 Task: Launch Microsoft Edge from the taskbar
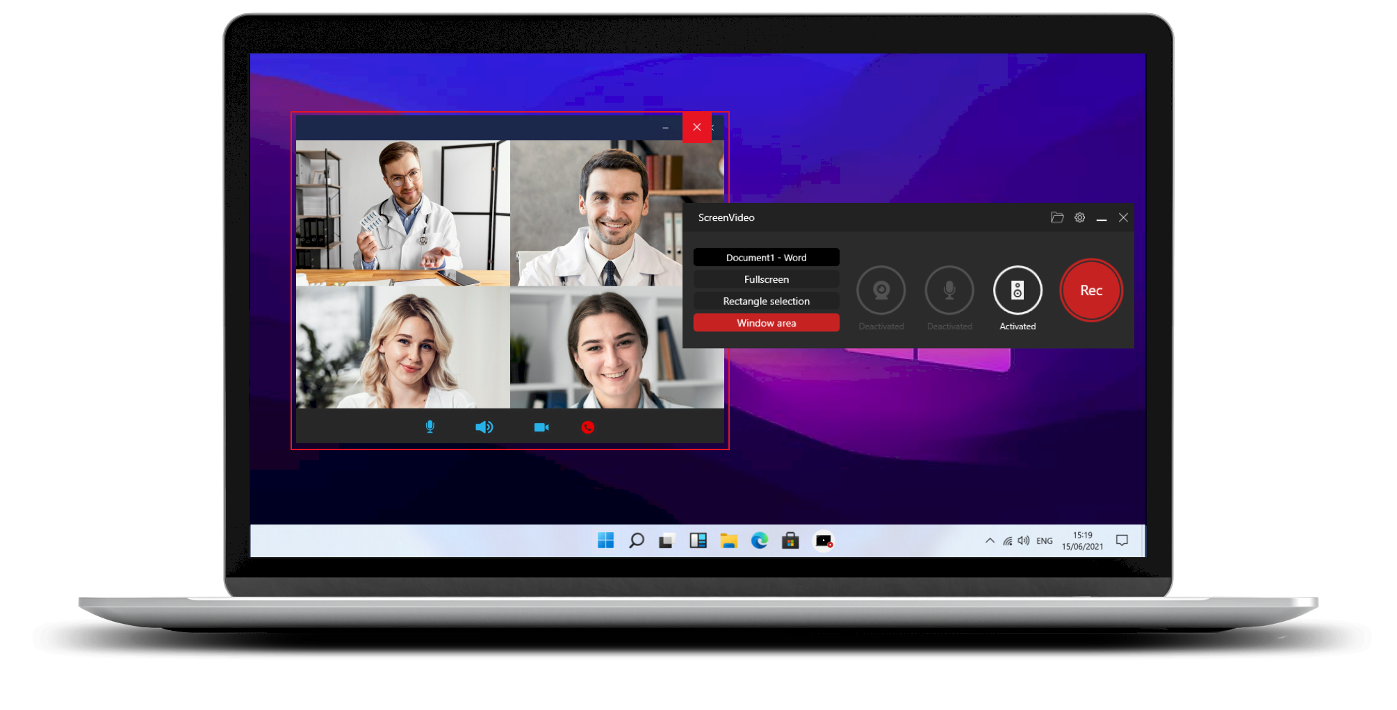coord(759,540)
